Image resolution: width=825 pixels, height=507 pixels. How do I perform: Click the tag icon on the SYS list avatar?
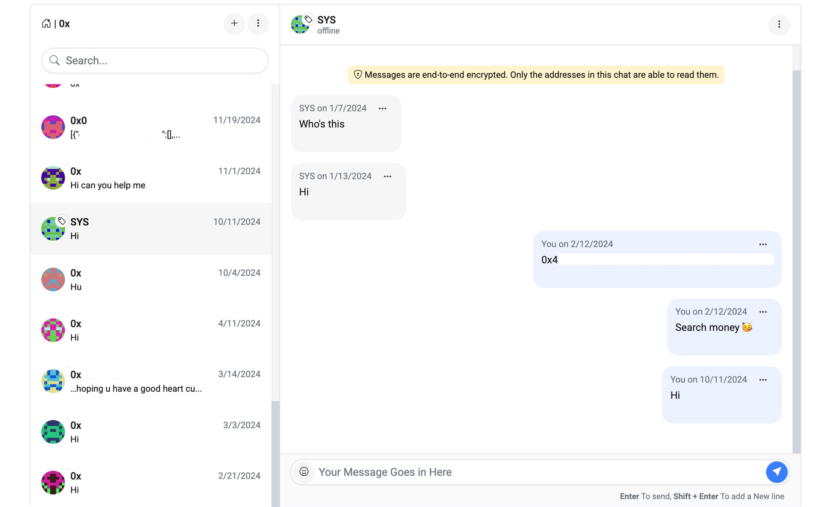coord(62,221)
